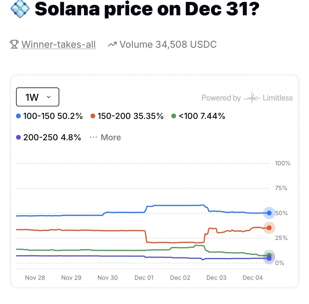
Task: Click the Solana diamond logo icon
Action: point(20,9)
